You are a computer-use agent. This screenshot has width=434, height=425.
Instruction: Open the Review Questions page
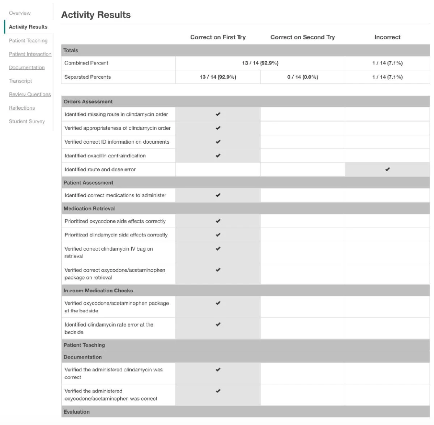point(30,94)
